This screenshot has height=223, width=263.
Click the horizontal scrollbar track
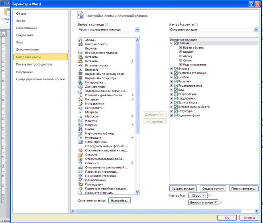247,211
